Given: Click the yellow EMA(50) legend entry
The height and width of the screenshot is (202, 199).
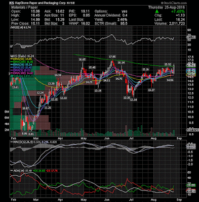Looking at the screenshot, I should pos(21,59).
